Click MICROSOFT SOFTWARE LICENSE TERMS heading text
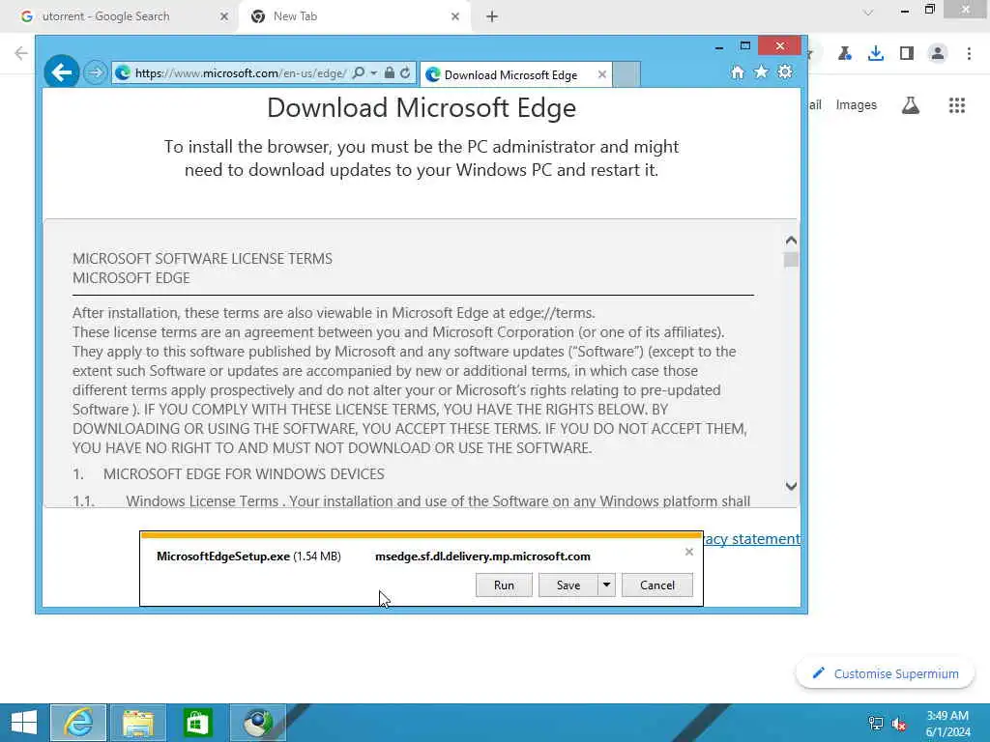Screen dimensions: 990x742 pos(202,259)
